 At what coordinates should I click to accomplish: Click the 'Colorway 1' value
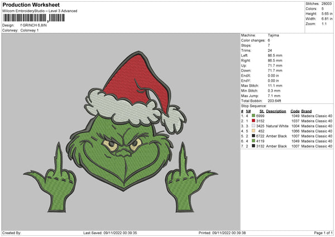[x=30, y=30]
